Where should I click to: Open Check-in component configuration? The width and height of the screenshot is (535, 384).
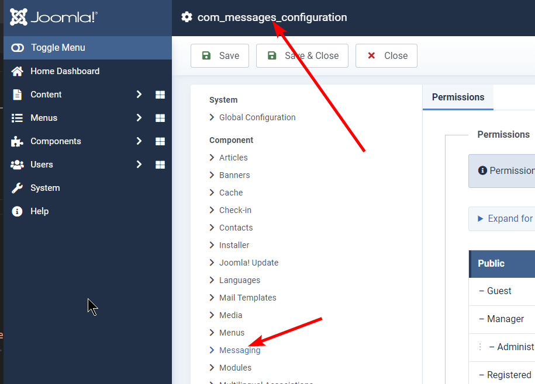pyautogui.click(x=235, y=210)
